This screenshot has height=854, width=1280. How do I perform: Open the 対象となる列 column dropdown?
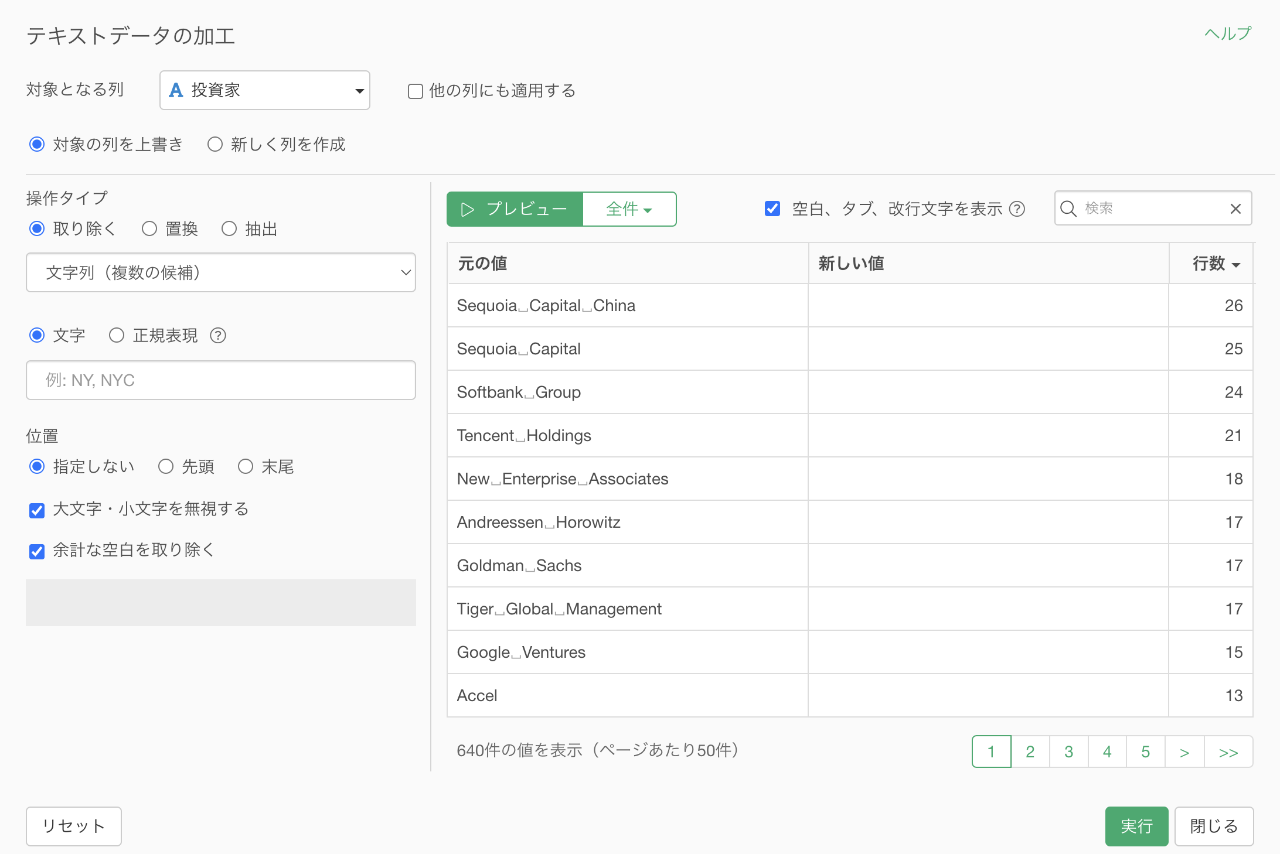click(264, 90)
